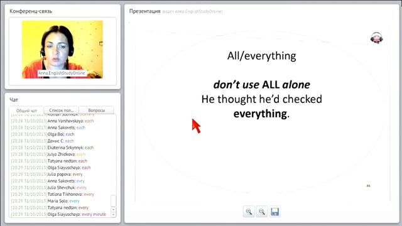The width and height of the screenshot is (402, 226).
Task: Click the chat scroll-up arrow
Action: tap(113, 210)
